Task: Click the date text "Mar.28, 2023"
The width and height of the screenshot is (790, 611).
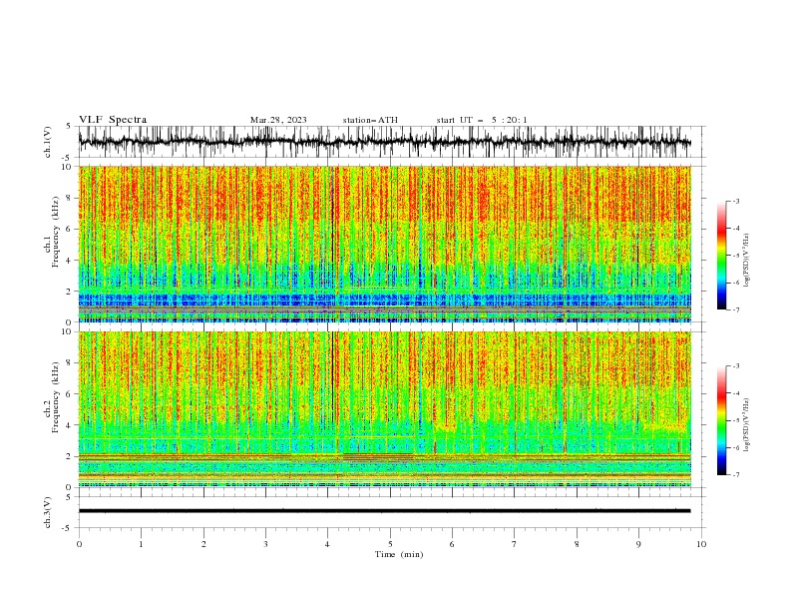Action: point(278,120)
